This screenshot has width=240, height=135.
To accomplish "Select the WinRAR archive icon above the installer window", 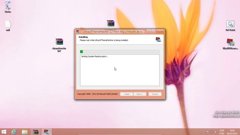I will coord(111,23).
